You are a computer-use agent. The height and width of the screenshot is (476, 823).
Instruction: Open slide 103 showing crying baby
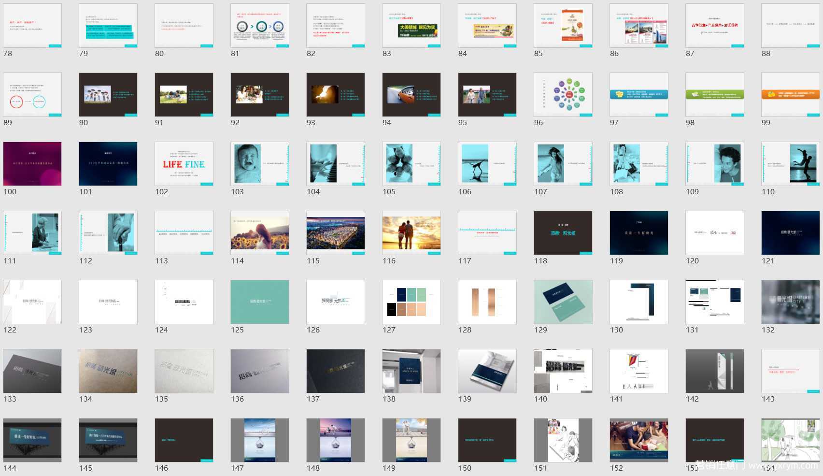(x=260, y=164)
